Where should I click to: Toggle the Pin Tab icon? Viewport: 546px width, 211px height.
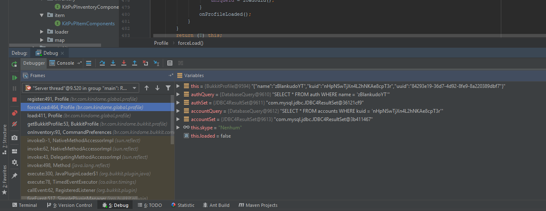point(14,176)
